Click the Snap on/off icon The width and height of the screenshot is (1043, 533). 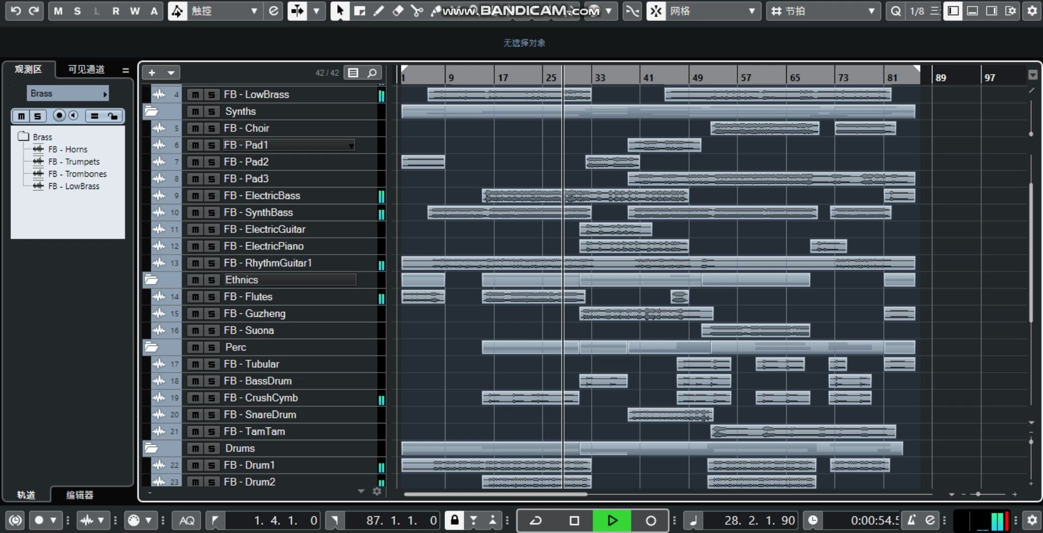[656, 11]
